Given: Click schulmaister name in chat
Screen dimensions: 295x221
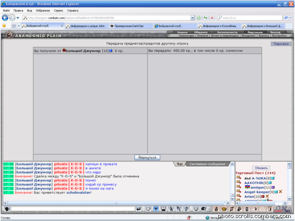Looking at the screenshot, I should (79, 193).
